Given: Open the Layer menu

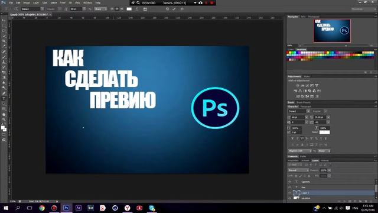Looking at the screenshot, I should click(35, 2).
